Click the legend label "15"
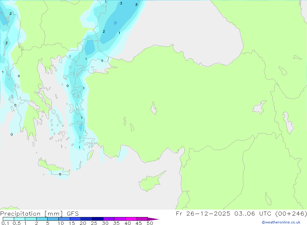 point(72,223)
